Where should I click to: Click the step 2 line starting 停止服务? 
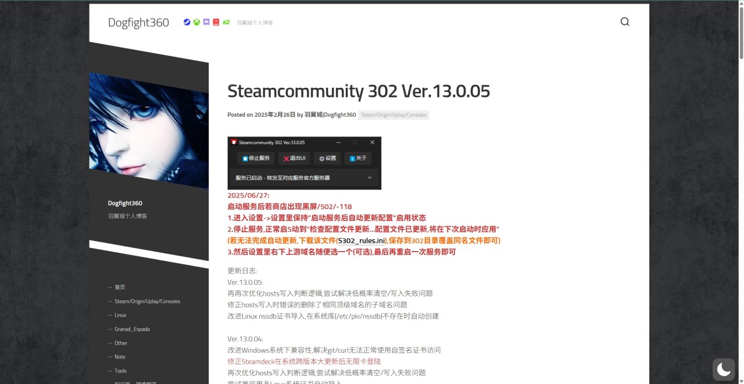[364, 229]
